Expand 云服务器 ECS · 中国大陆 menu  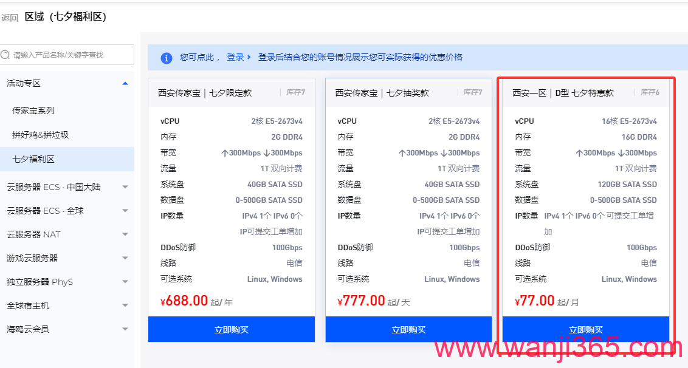pos(125,187)
